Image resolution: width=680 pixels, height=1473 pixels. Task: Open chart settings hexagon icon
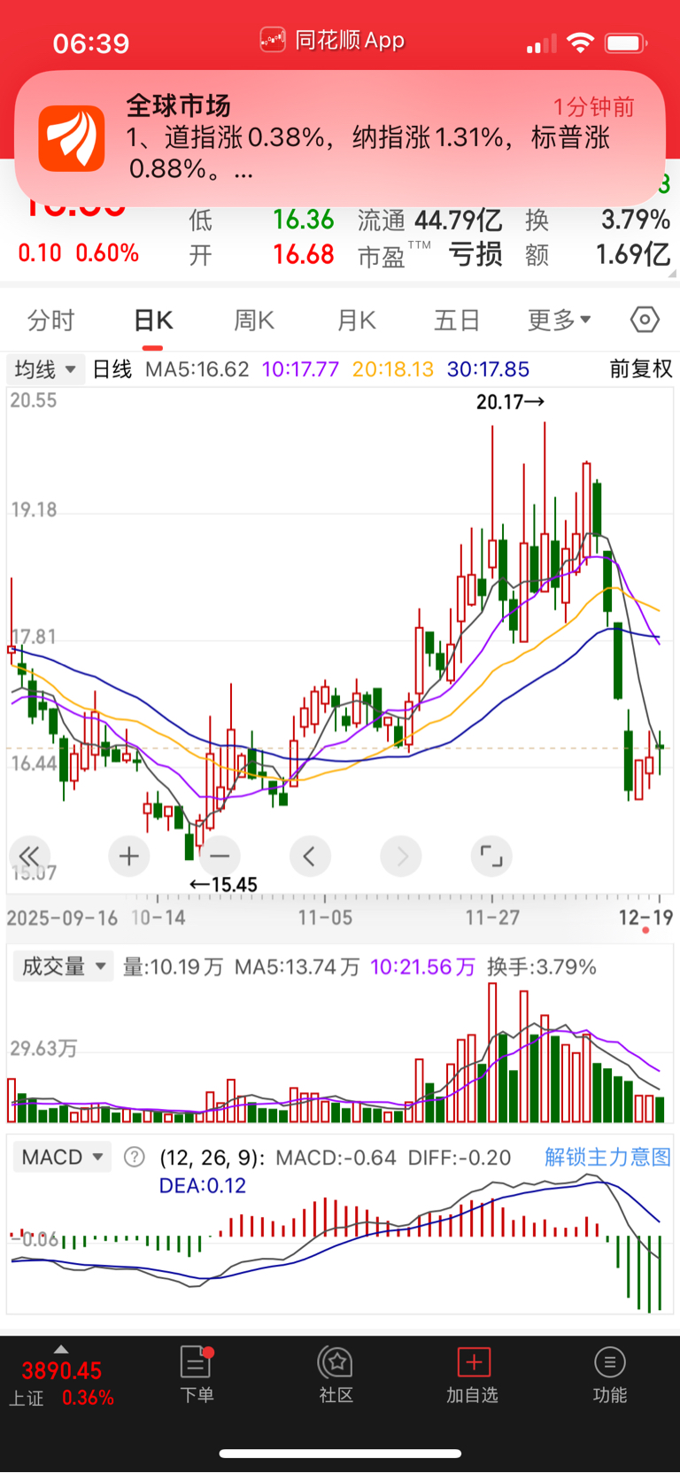coord(645,319)
